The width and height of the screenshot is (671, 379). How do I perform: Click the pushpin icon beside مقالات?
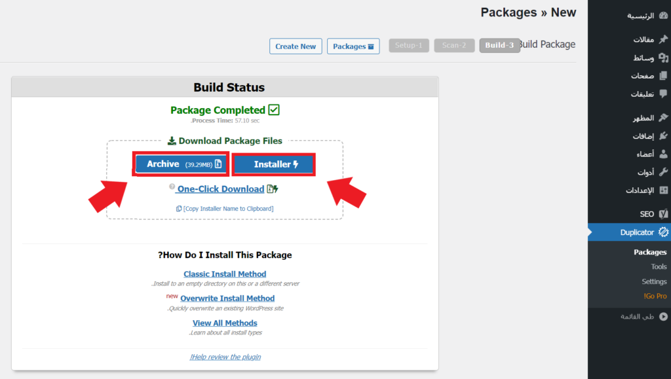coord(663,39)
